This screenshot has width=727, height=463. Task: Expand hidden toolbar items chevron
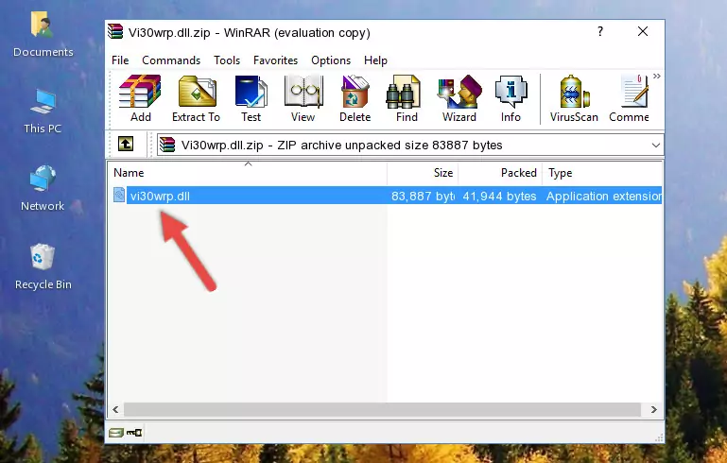pyautogui.click(x=656, y=77)
